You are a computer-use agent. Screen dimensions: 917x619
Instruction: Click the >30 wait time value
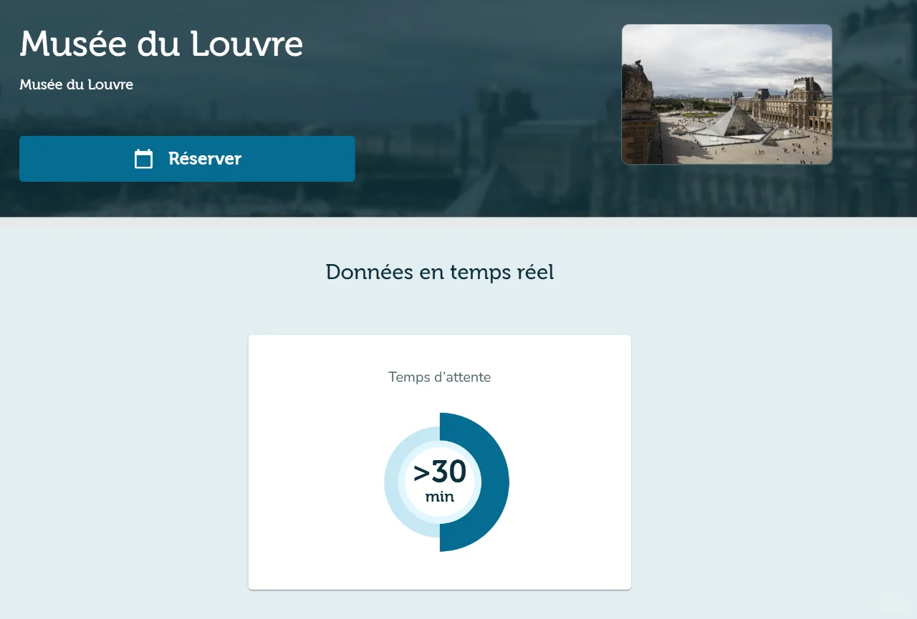coord(440,472)
